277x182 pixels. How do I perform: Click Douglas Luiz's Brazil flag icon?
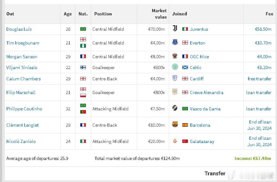[83, 29]
